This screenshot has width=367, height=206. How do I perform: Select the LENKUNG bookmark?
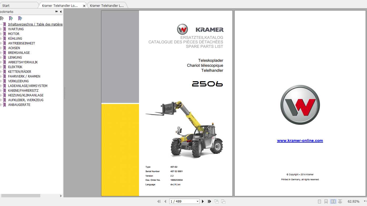[x=15, y=58]
